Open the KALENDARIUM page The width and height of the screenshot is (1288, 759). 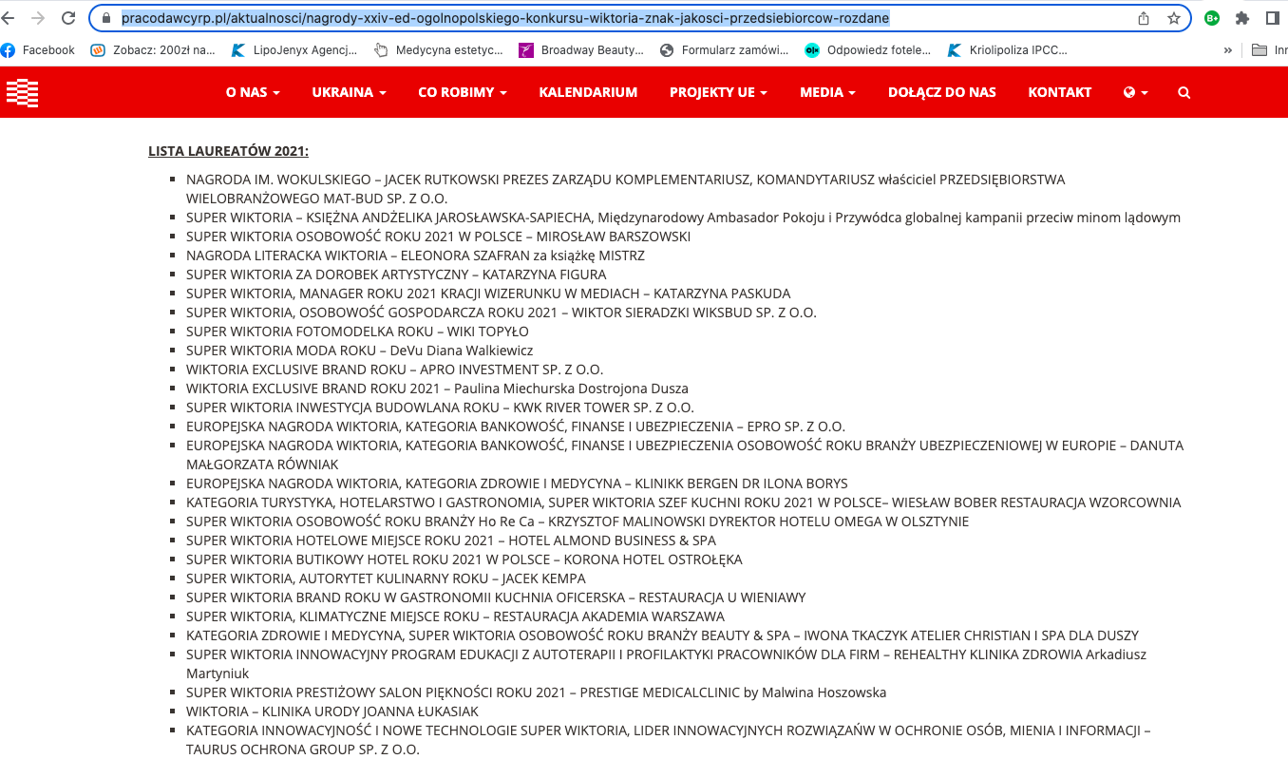click(588, 92)
